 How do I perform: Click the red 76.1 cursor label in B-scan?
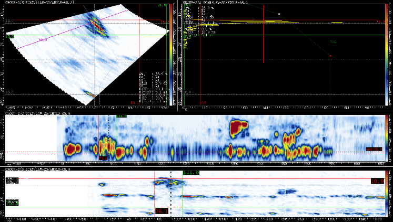[x=162, y=212]
